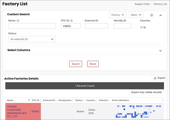170x120 pixels.
Task: Click the 1 Records Found bar
Action: (x=84, y=86)
